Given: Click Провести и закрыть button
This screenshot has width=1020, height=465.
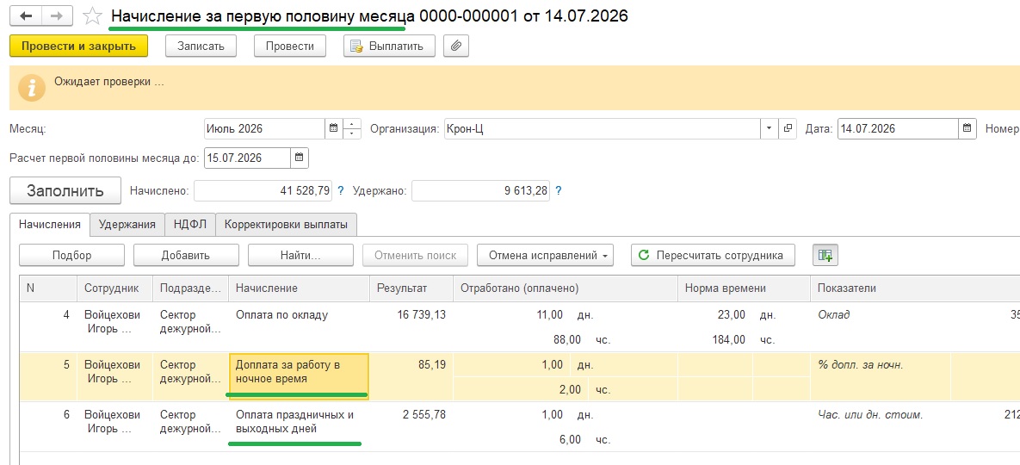Looking at the screenshot, I should [x=78, y=46].
